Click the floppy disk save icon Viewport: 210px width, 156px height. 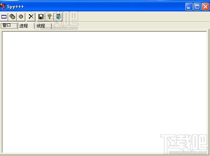point(41,17)
